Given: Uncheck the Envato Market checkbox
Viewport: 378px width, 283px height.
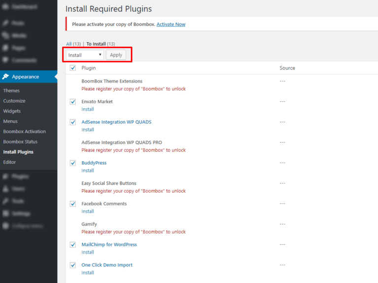Looking at the screenshot, I should [x=73, y=102].
